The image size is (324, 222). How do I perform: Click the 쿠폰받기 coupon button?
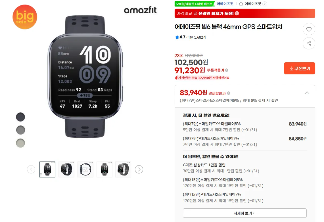click(x=299, y=68)
